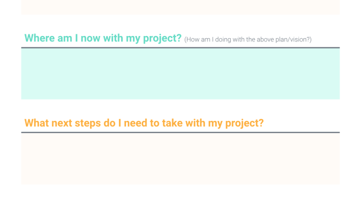This screenshot has width=361, height=199.
Task: Click the cream answer box under next steps
Action: point(180,159)
